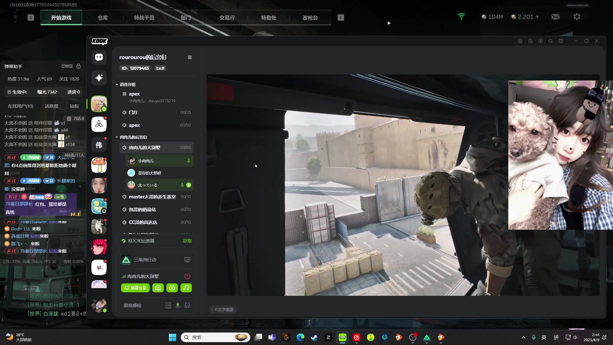Switch to 特勤处 game tab

(x=269, y=18)
